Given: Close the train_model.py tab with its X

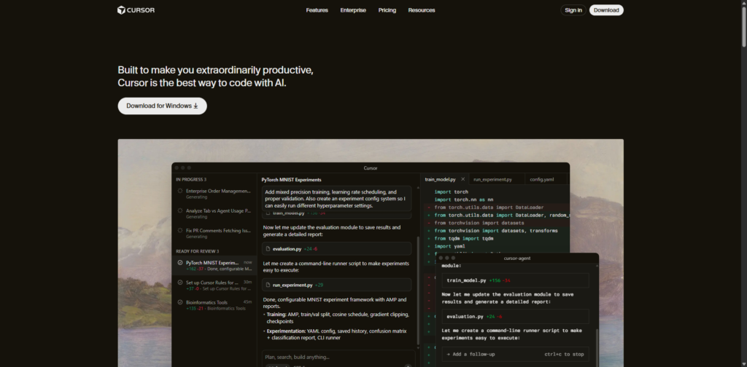Looking at the screenshot, I should (462, 179).
